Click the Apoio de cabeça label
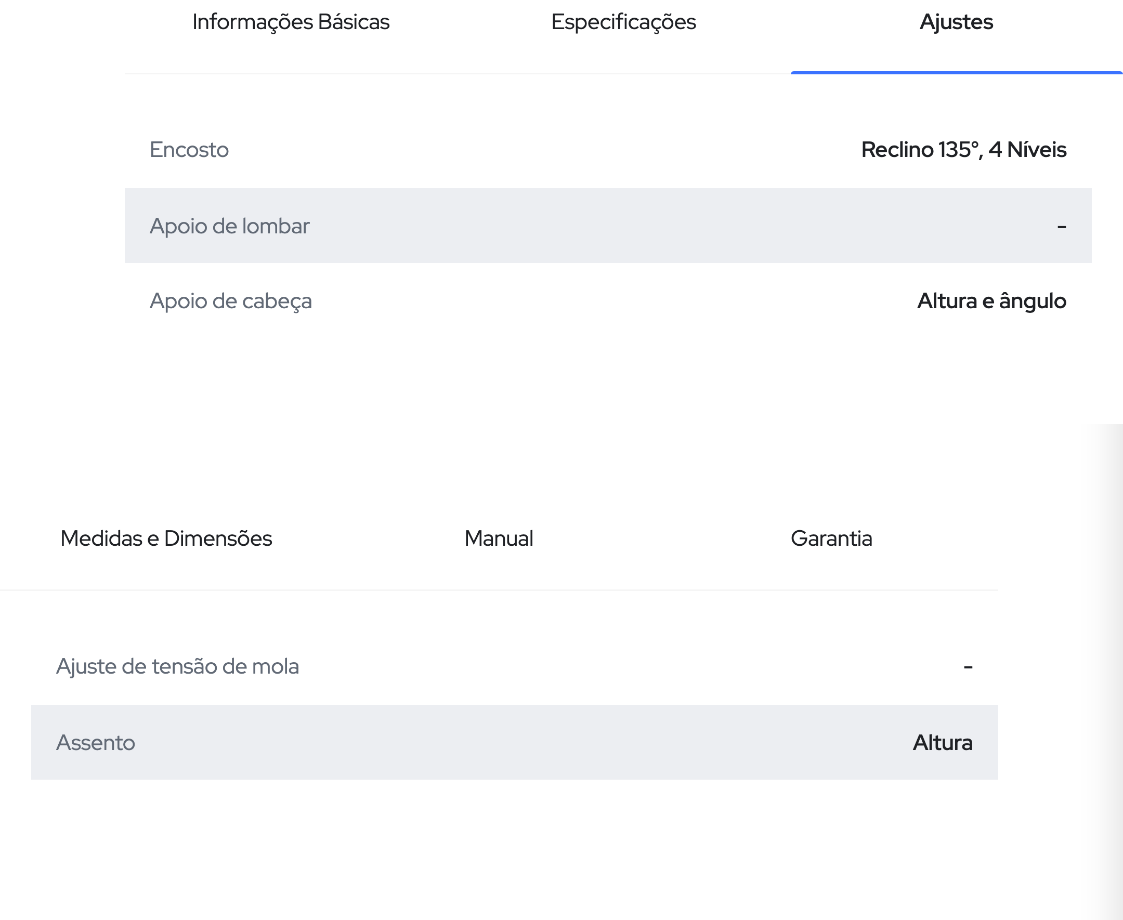Viewport: 1123px width, 920px height. pos(230,301)
